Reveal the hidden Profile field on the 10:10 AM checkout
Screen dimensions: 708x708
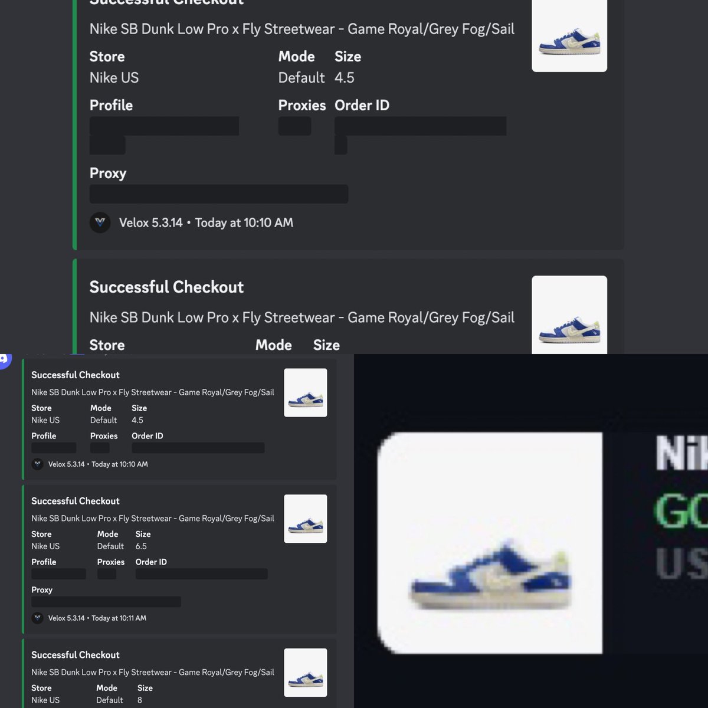coord(164,126)
